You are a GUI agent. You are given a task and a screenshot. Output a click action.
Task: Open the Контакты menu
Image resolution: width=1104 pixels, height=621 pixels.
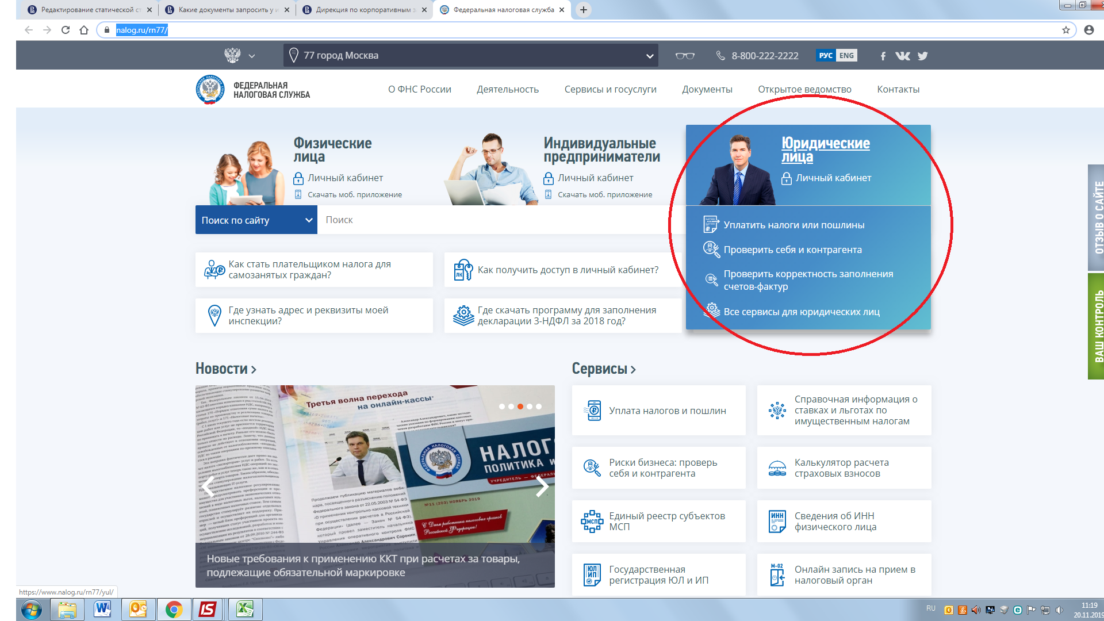point(898,89)
